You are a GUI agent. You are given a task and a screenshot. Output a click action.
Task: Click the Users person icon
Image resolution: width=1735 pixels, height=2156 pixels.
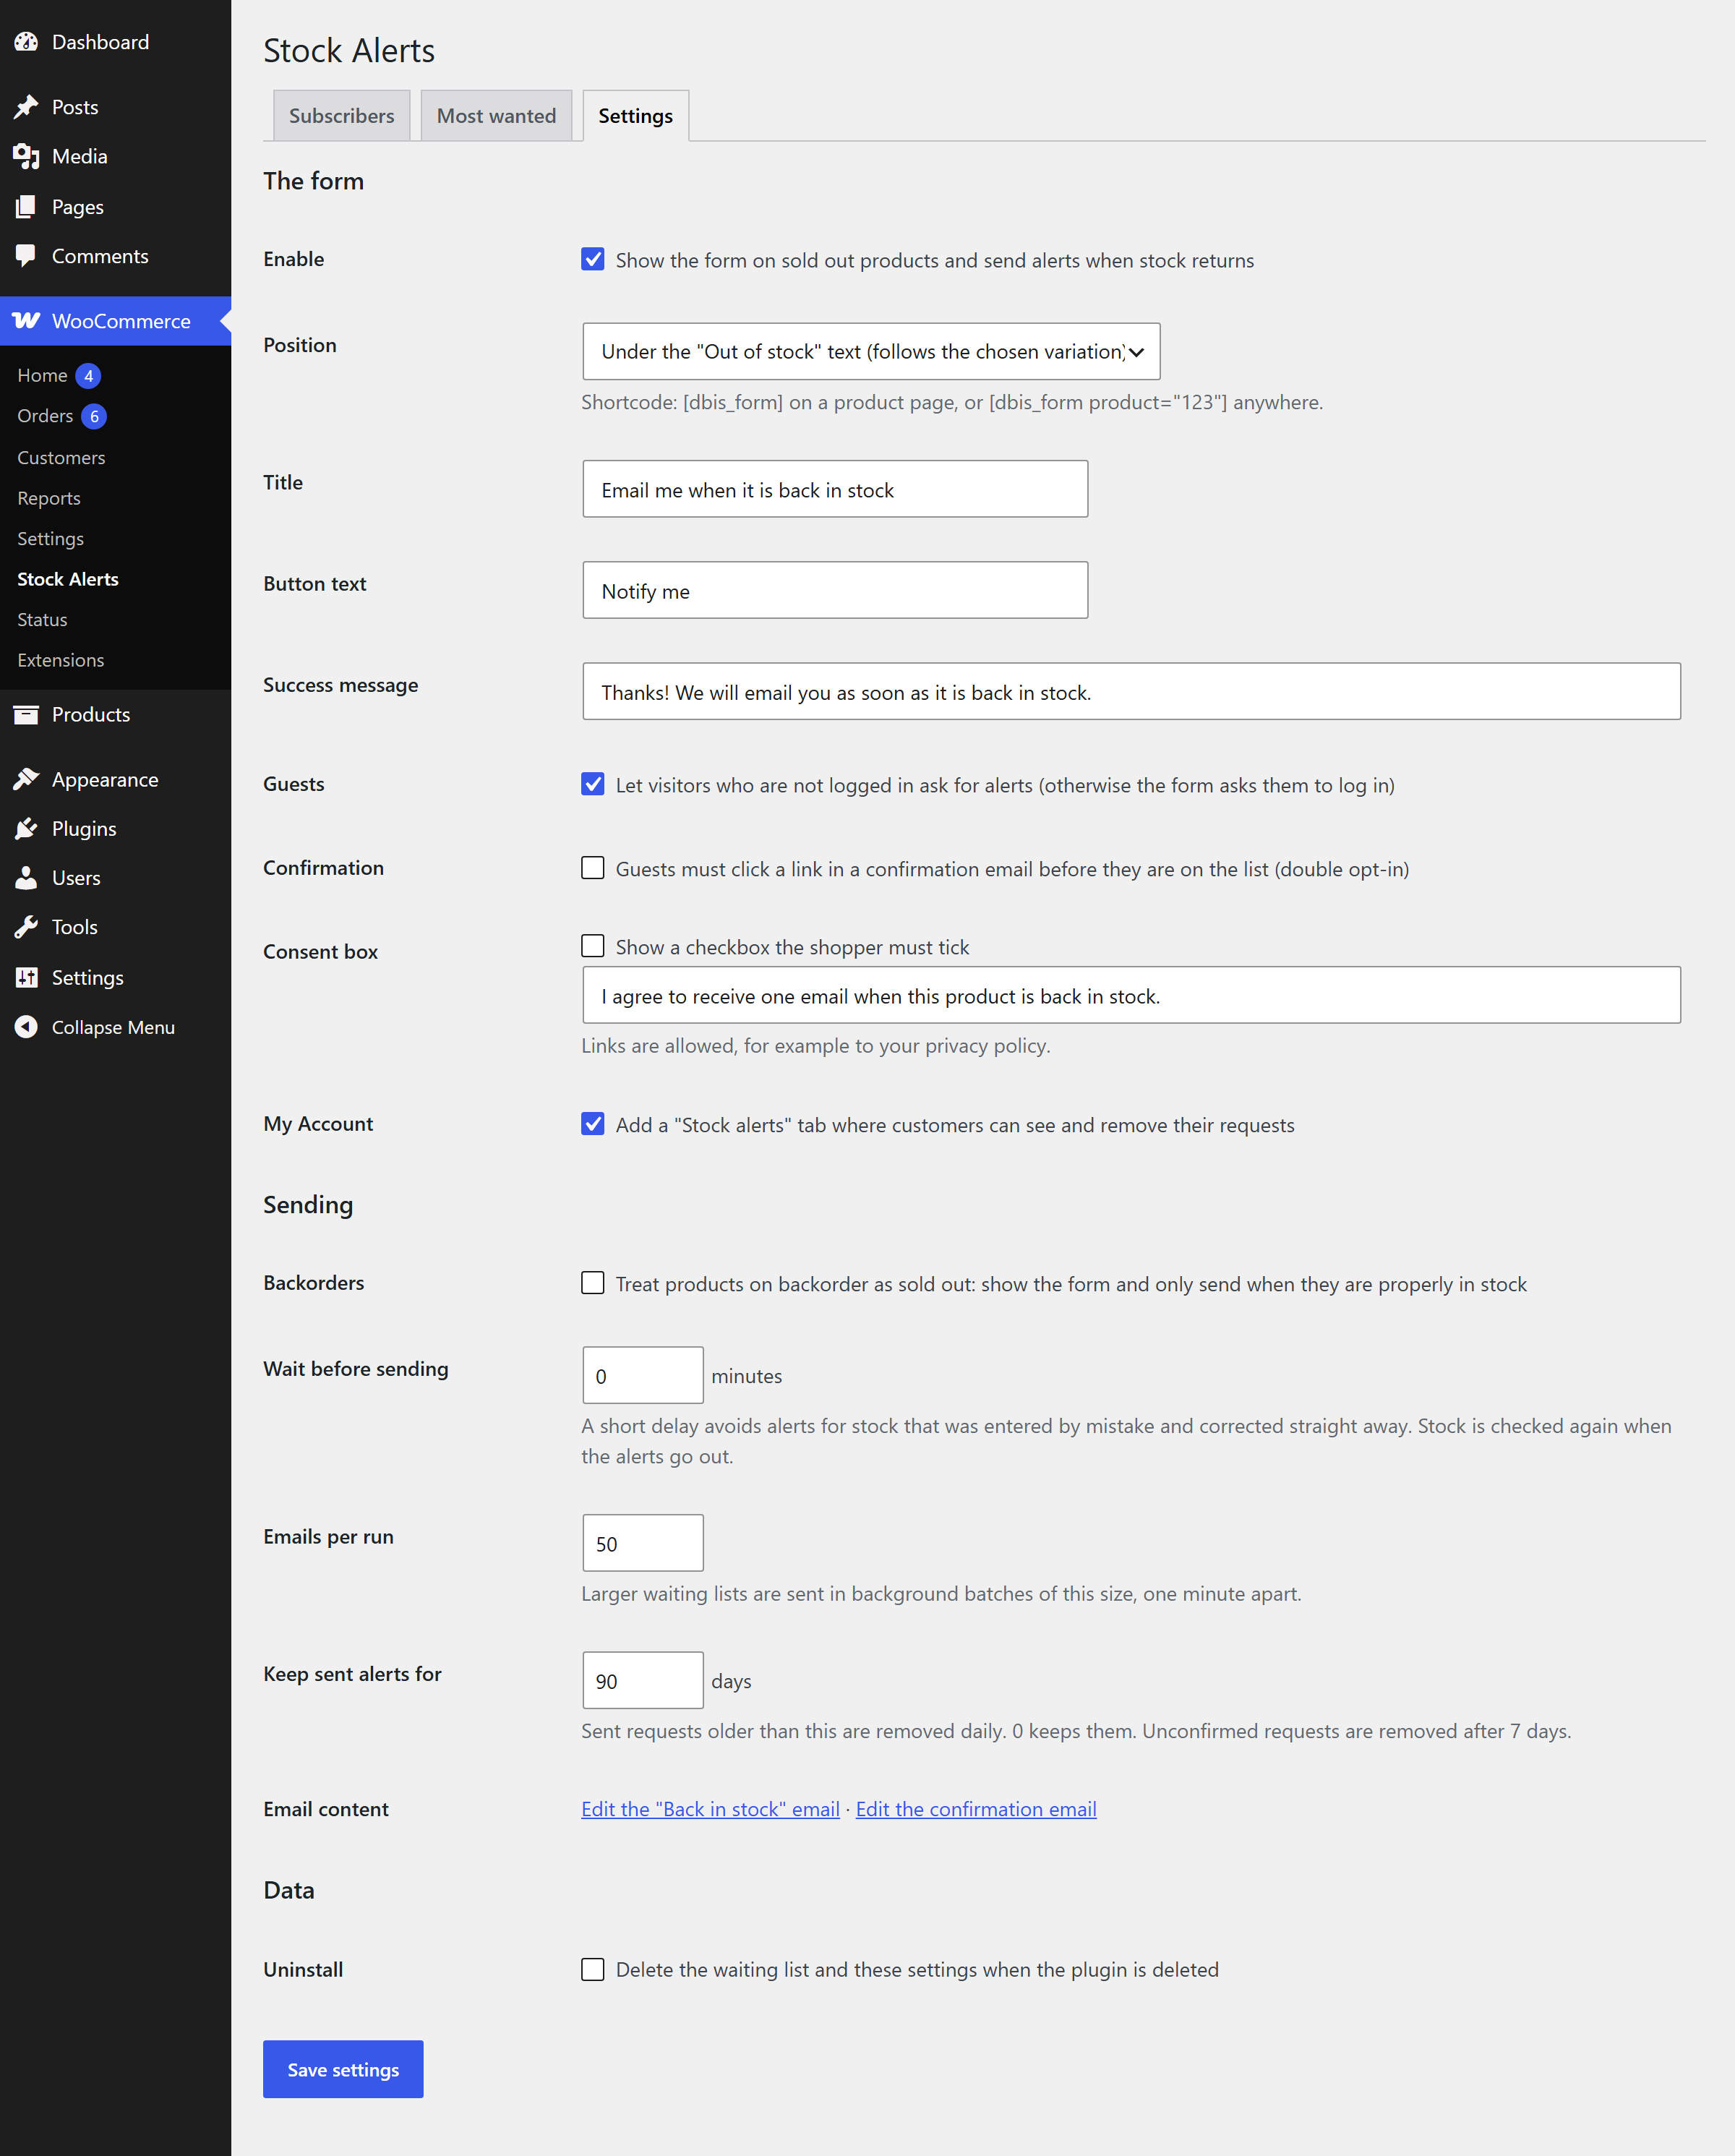(x=26, y=878)
